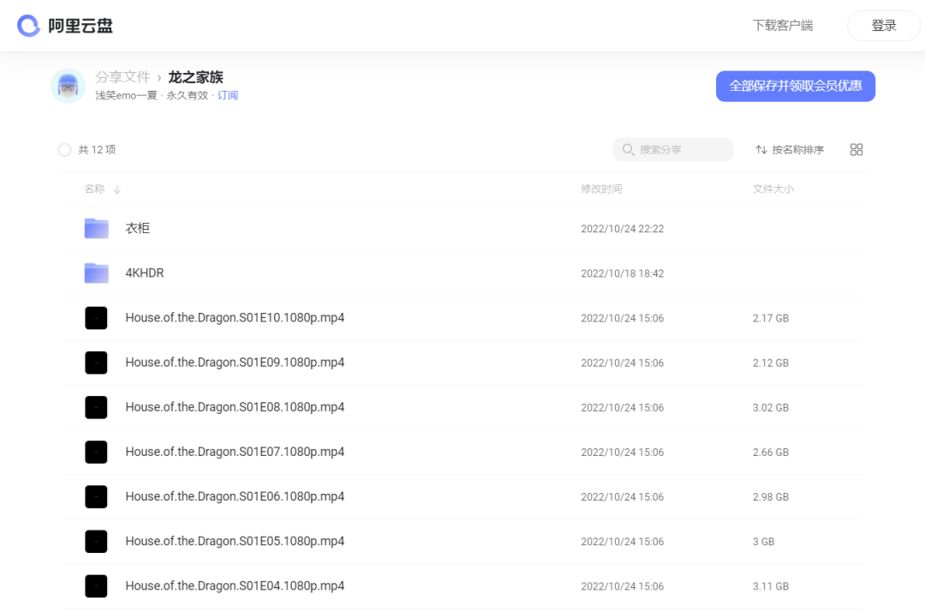Click the Aliyun Drive logo icon
The image size is (925, 612).
point(28,26)
